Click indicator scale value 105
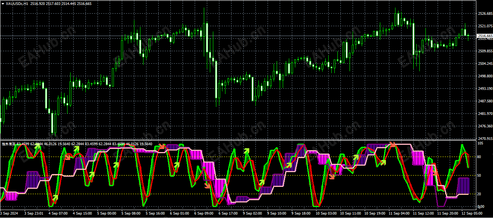This screenshot has width=493, height=218. (481, 143)
